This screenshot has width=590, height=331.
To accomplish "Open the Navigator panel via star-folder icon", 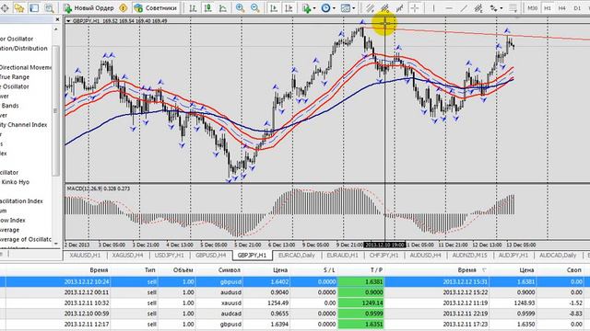I will click(18, 8).
